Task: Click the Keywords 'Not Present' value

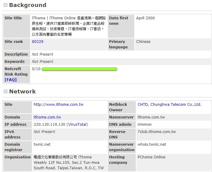Action: click(42, 61)
